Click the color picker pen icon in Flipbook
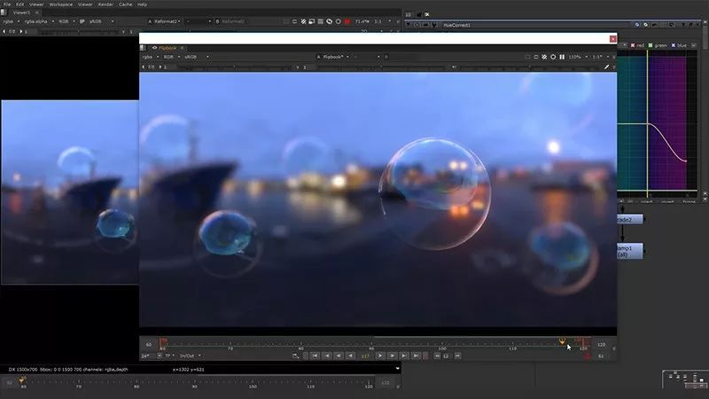The height and width of the screenshot is (399, 709). pyautogui.click(x=607, y=66)
